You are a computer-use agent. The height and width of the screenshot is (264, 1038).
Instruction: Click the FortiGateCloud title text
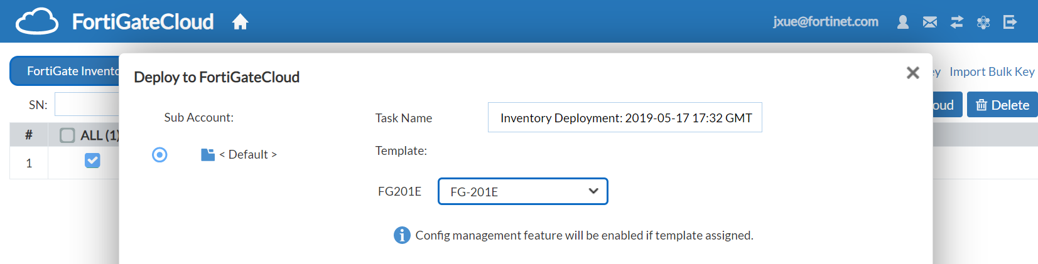[x=143, y=22]
